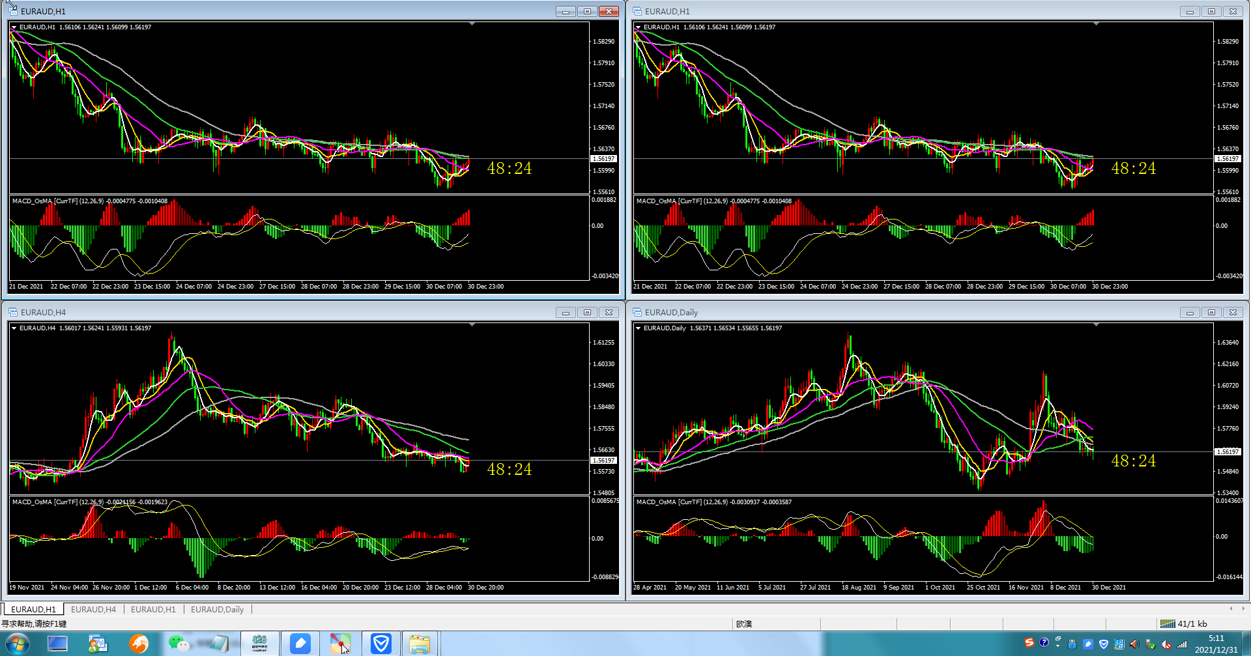
Task: Click the chart shift marker on the Daily chart
Action: (1096, 324)
